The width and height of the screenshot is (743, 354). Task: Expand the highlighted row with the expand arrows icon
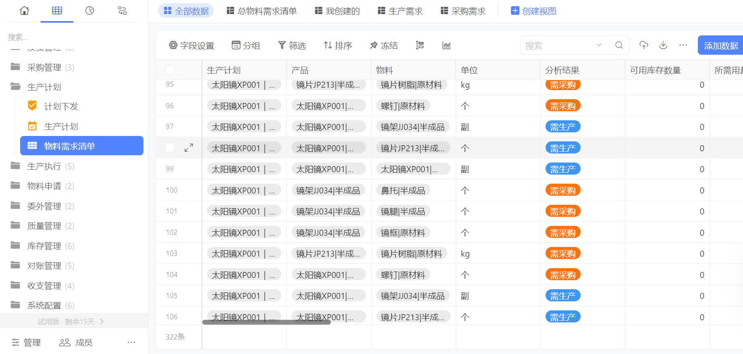189,148
